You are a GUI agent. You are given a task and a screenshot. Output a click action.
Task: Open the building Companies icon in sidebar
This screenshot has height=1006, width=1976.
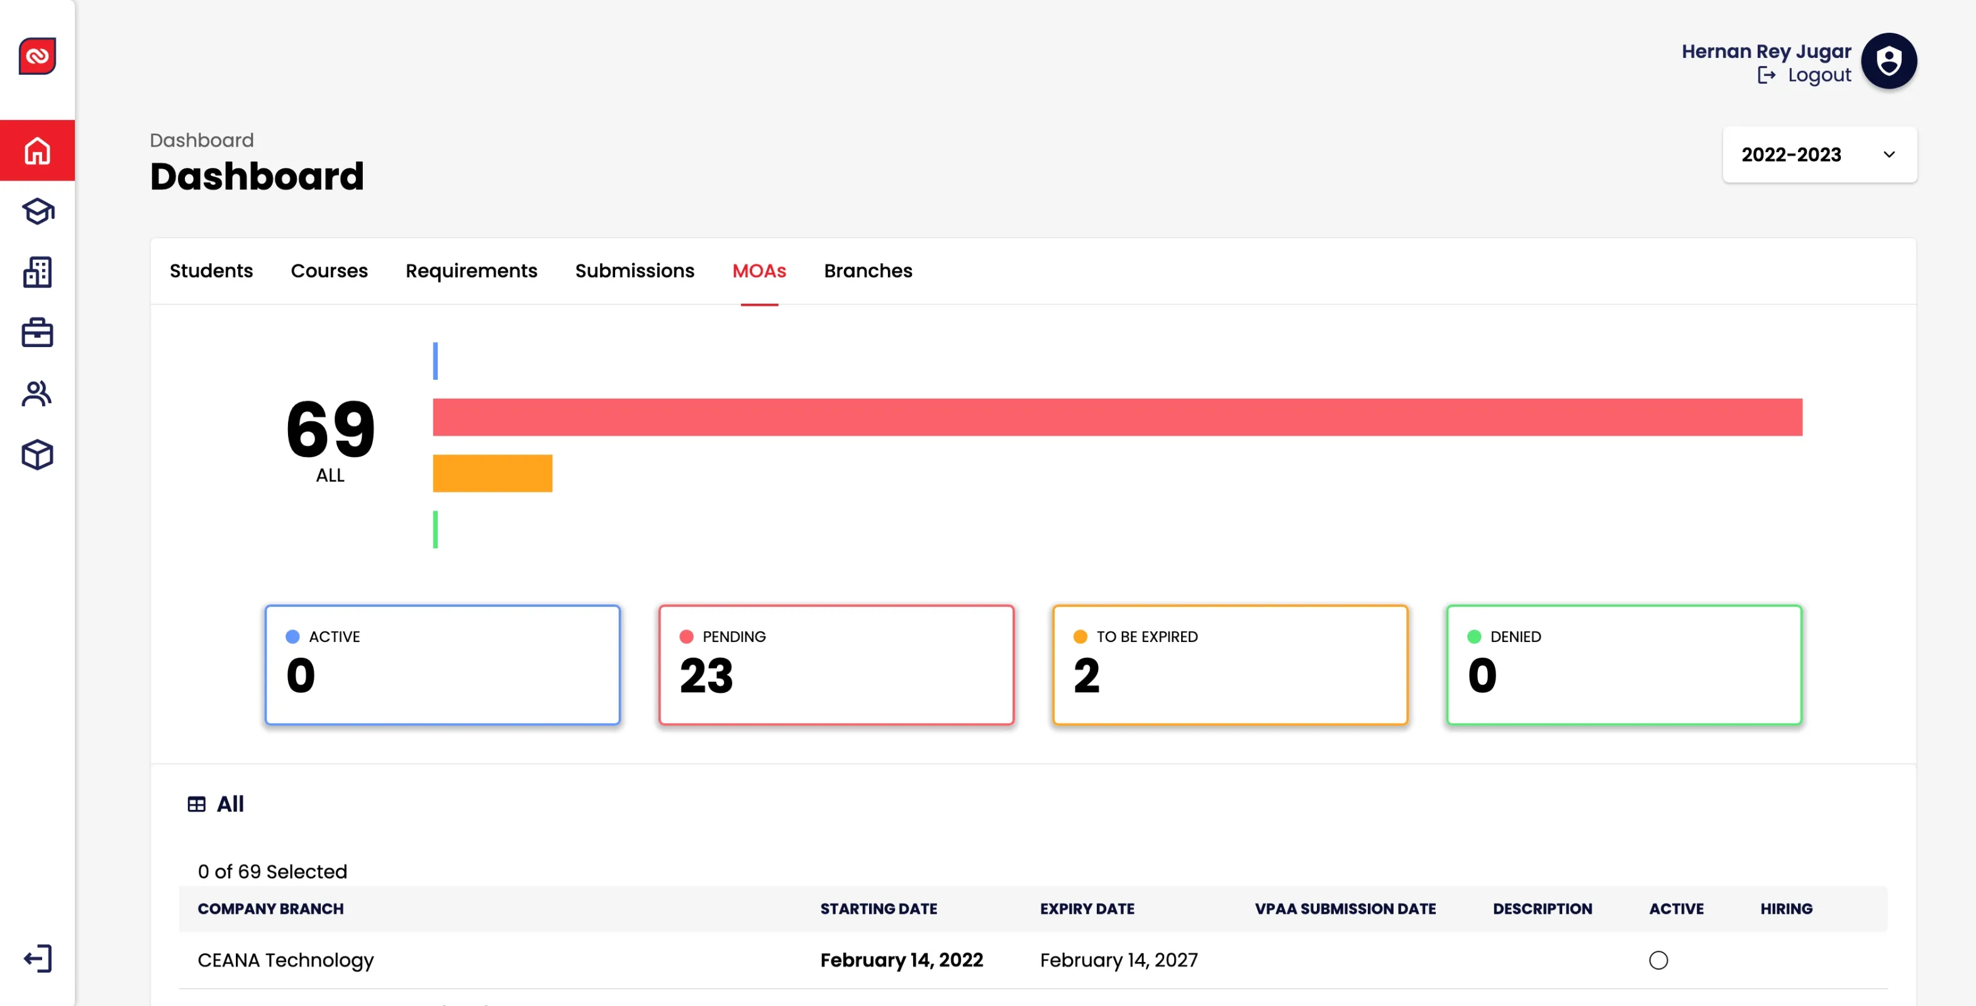(x=37, y=272)
